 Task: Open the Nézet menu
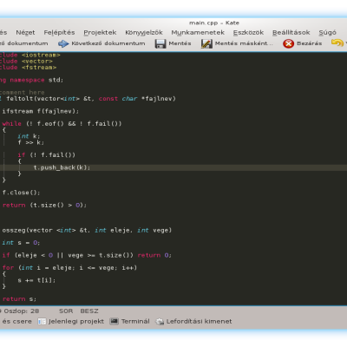click(25, 32)
